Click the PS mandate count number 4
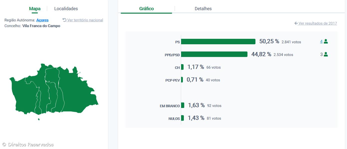347x149 pixels. [x=321, y=42]
